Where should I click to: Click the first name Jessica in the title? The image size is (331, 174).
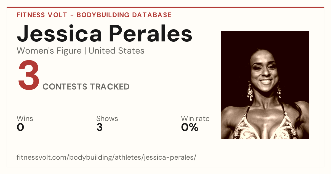pyautogui.click(x=59, y=33)
